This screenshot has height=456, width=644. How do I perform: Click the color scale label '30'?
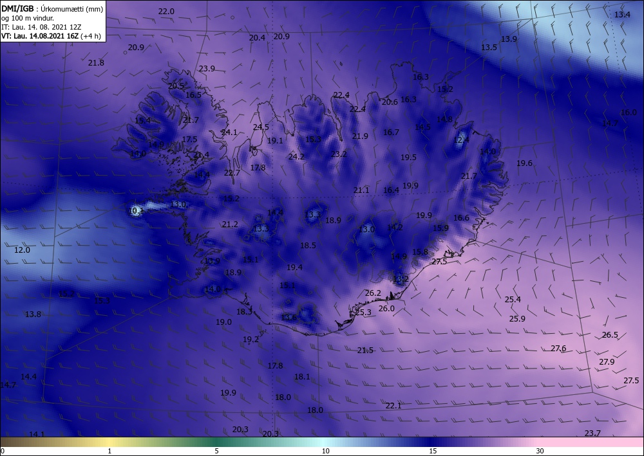[x=540, y=451]
